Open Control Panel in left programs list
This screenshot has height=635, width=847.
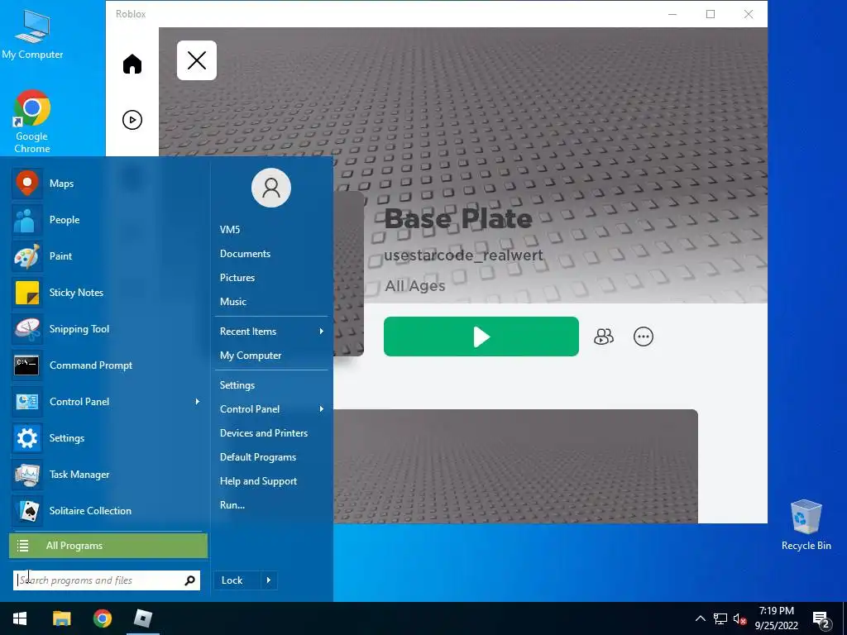pos(107,402)
